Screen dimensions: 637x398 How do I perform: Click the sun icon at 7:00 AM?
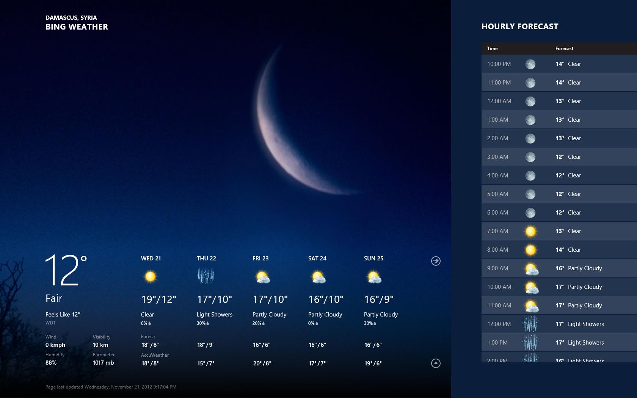tap(530, 231)
